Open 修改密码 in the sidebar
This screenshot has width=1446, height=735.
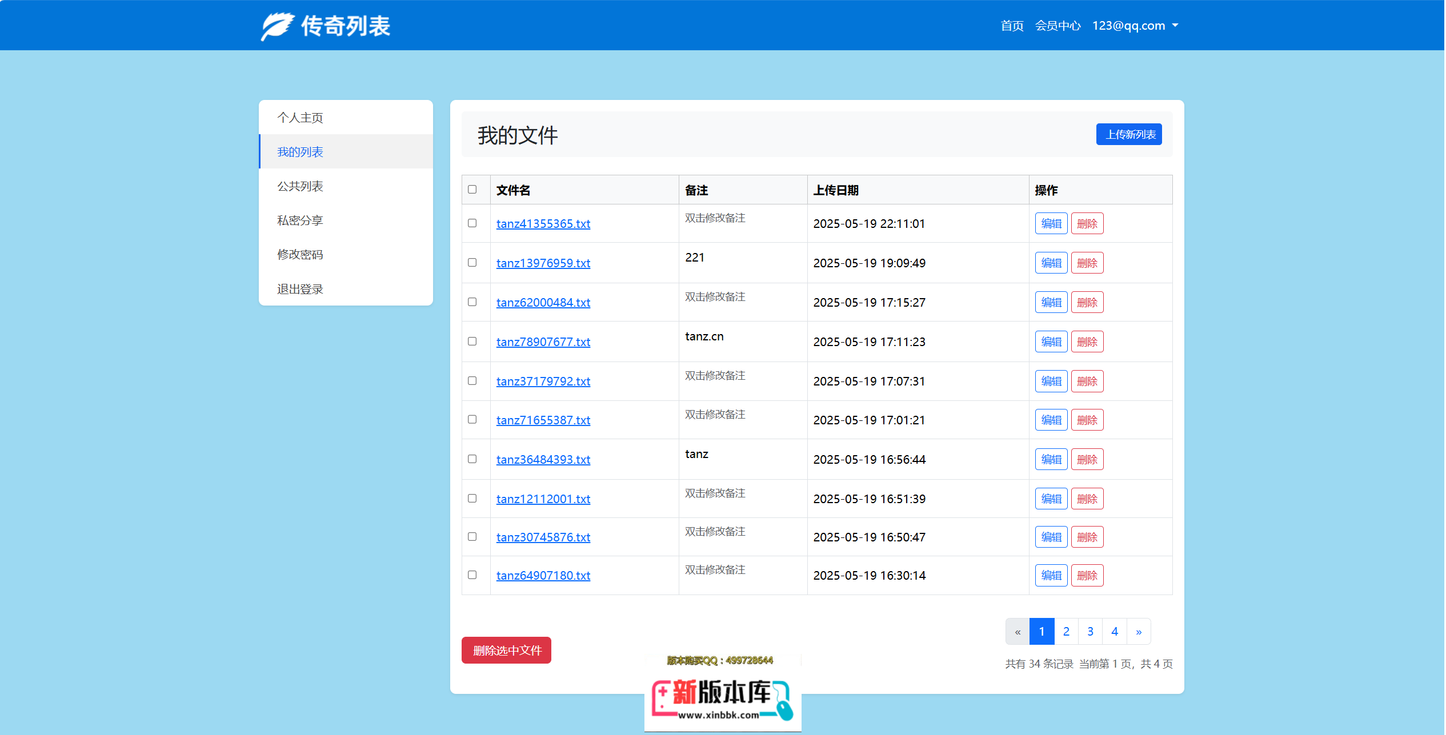pos(346,255)
